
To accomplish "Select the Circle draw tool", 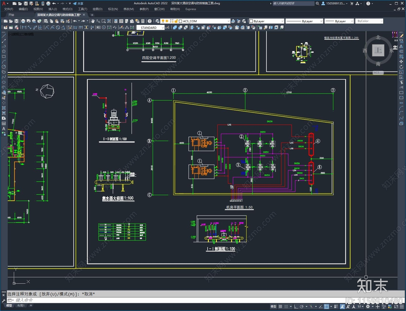I will tap(4, 67).
